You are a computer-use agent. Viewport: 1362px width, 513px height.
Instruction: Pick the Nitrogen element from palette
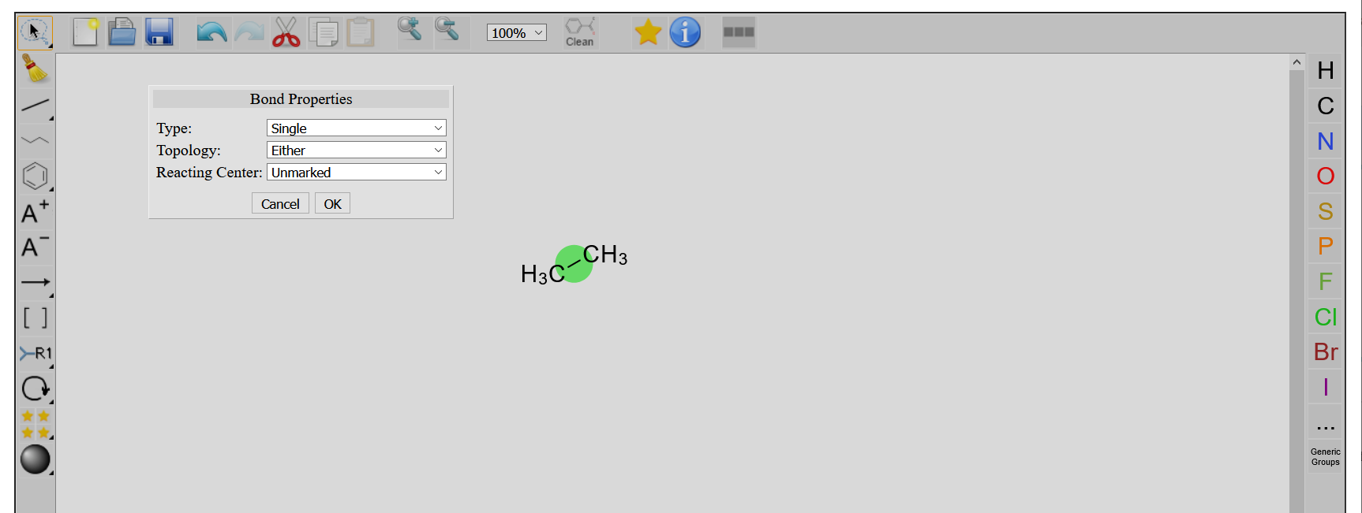click(x=1325, y=141)
